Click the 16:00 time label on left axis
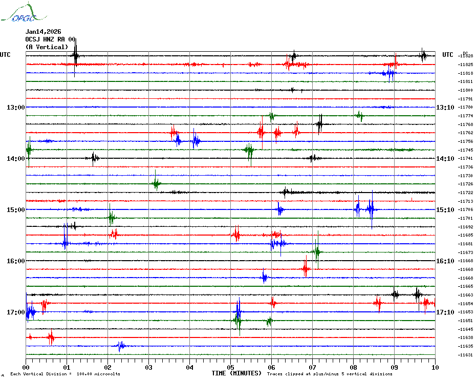Viewport: 476px width, 381px height. coord(15,261)
